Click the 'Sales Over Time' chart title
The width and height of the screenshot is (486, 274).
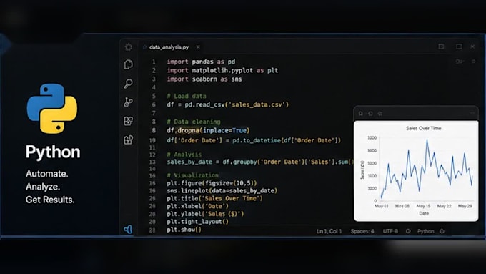[x=423, y=128]
